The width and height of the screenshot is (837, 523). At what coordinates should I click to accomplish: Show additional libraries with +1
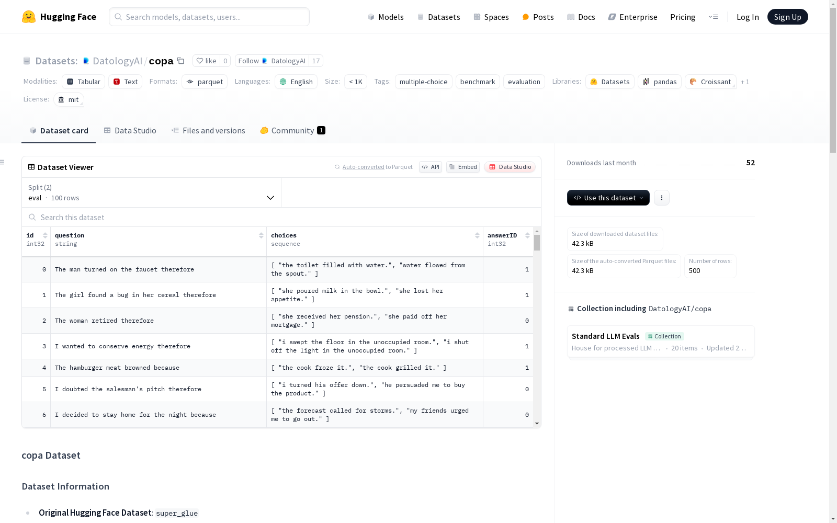(x=745, y=82)
